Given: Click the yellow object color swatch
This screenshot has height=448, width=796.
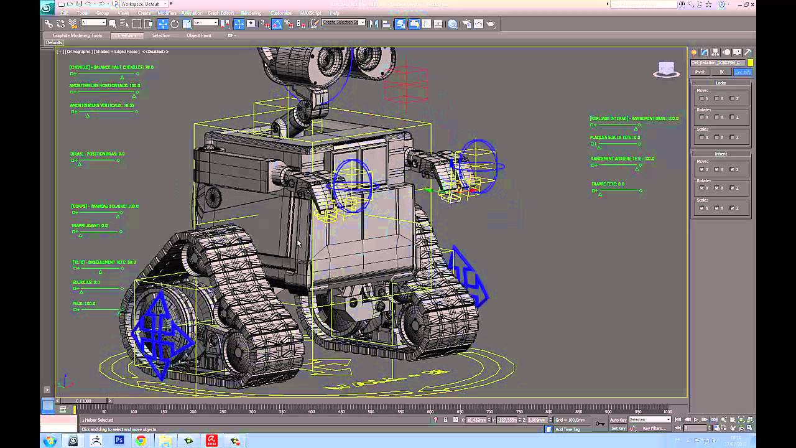Looking at the screenshot, I should pyautogui.click(x=750, y=63).
